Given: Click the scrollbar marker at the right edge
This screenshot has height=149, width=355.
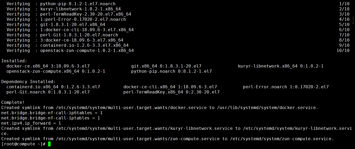Looking at the screenshot, I should point(353,20).
